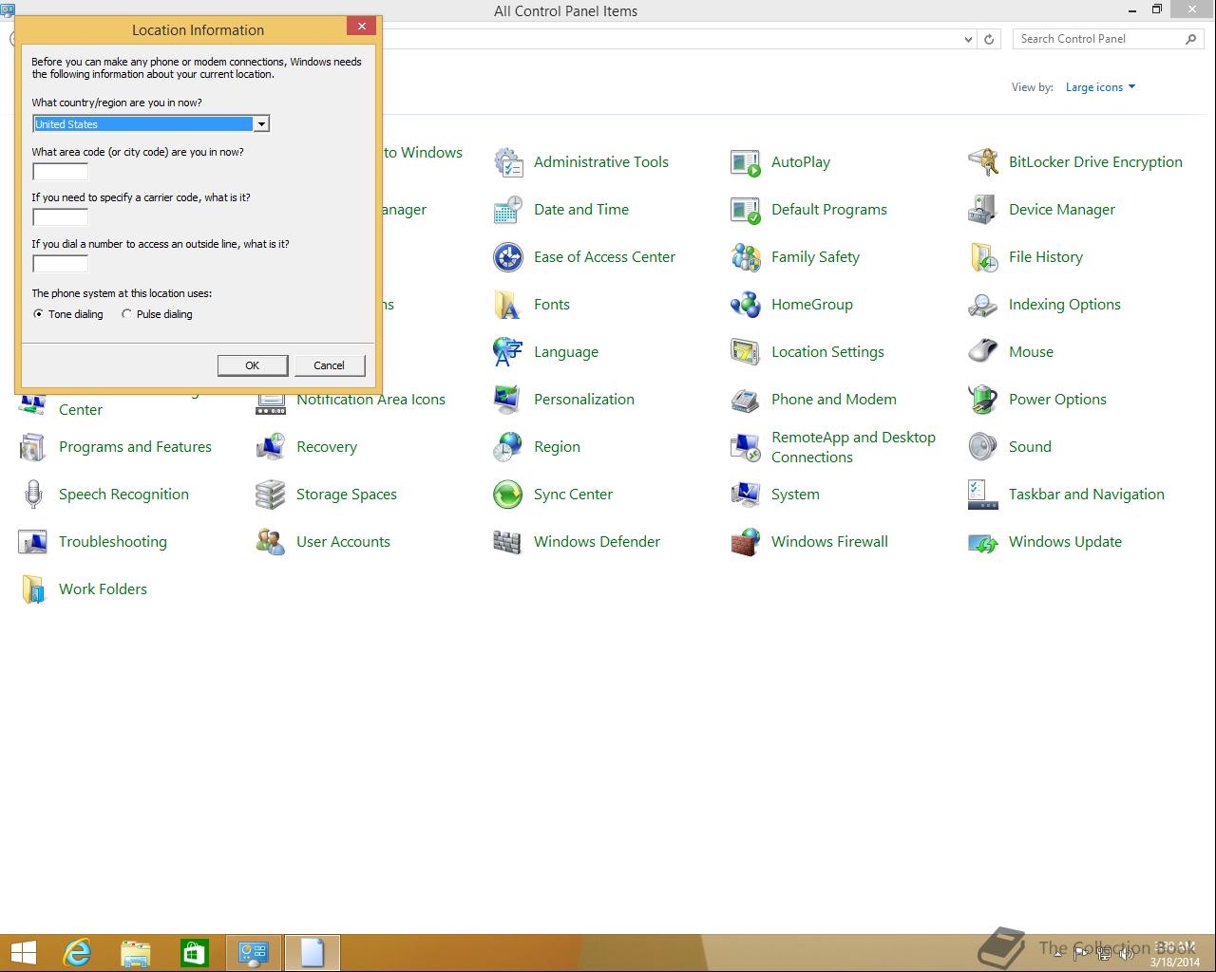This screenshot has height=972, width=1216.
Task: Open the Windows Update icon
Action: click(983, 542)
